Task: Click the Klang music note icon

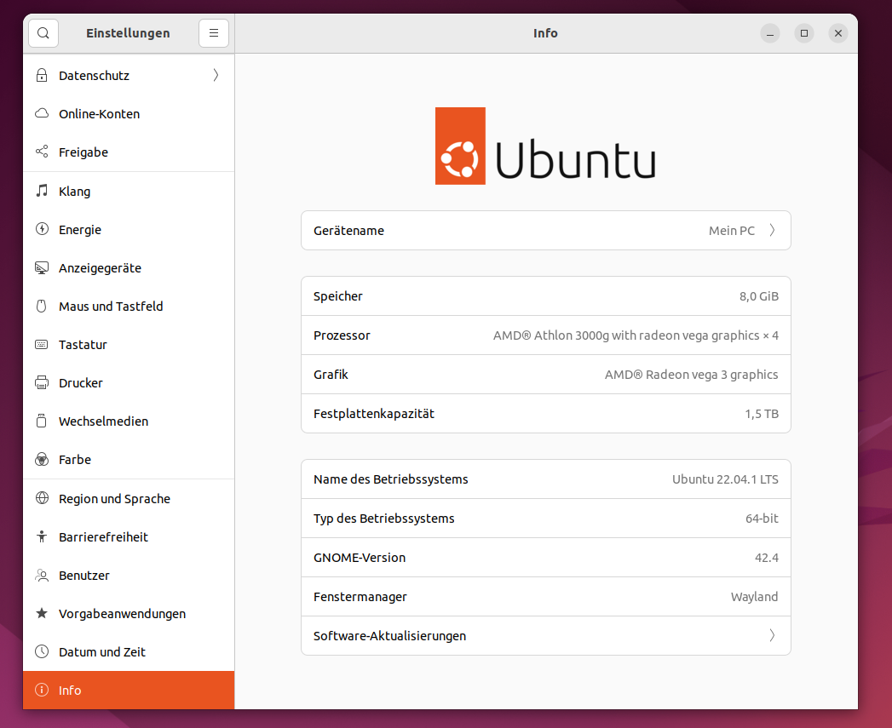Action: (x=42, y=191)
